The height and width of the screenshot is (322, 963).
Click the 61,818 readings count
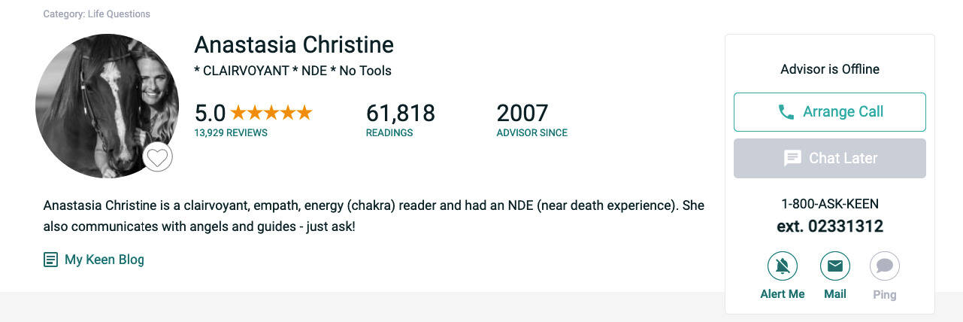point(400,114)
